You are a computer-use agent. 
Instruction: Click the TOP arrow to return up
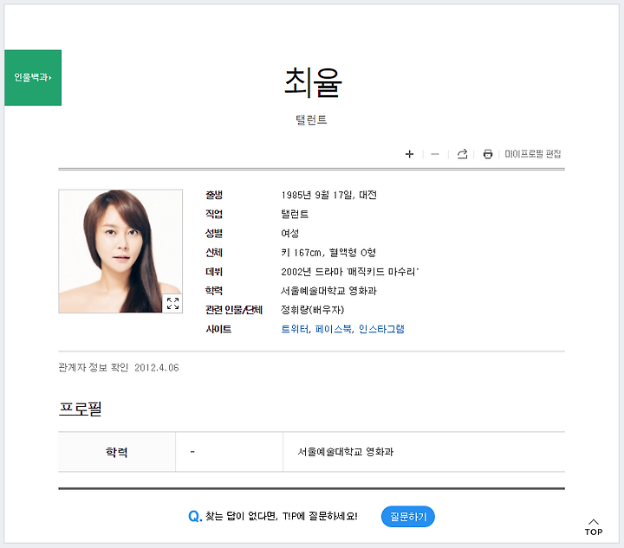(594, 527)
